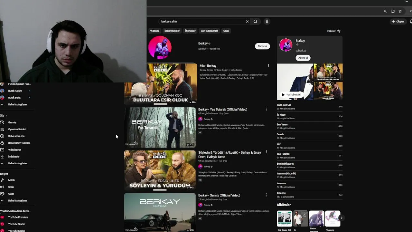Play Benim Hikayem from the song list
The image size is (412, 232).
click(310, 165)
